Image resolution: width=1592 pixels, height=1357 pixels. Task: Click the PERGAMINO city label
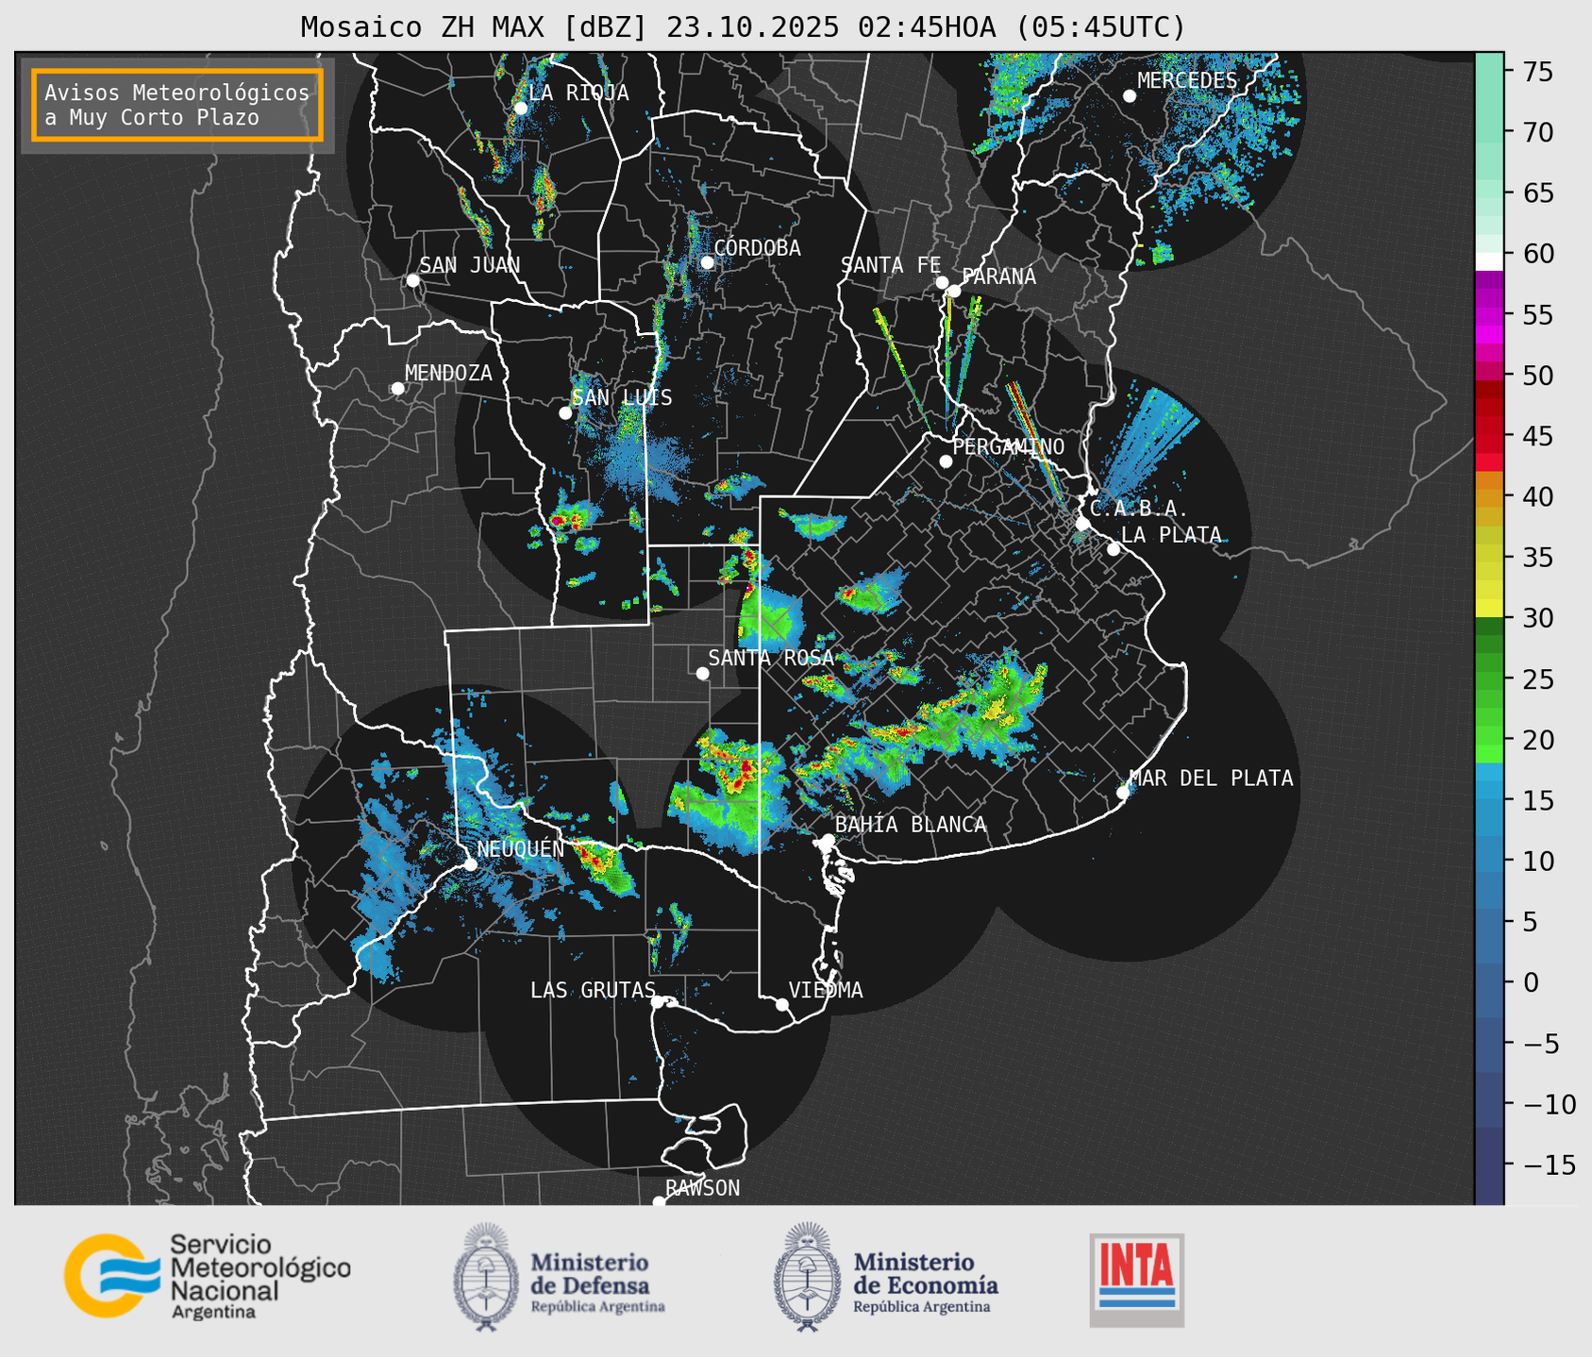click(1009, 446)
